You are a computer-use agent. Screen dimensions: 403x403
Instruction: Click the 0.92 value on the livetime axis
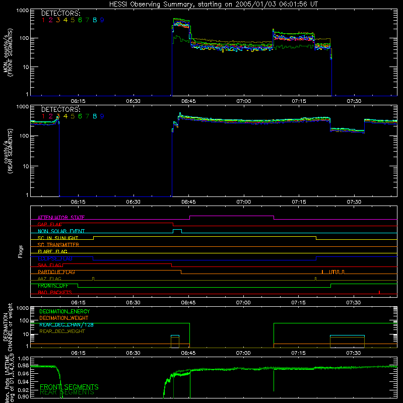23,390
